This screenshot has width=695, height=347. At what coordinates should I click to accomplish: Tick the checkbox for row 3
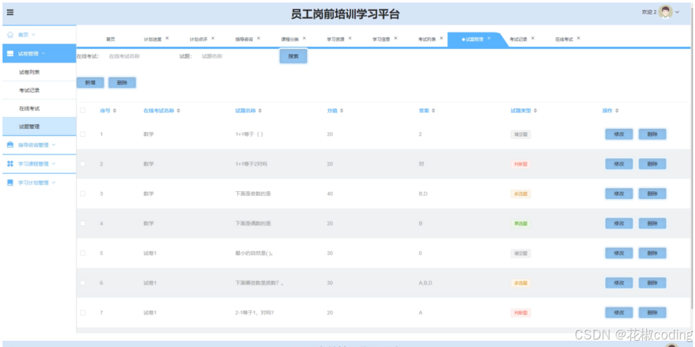pos(82,193)
